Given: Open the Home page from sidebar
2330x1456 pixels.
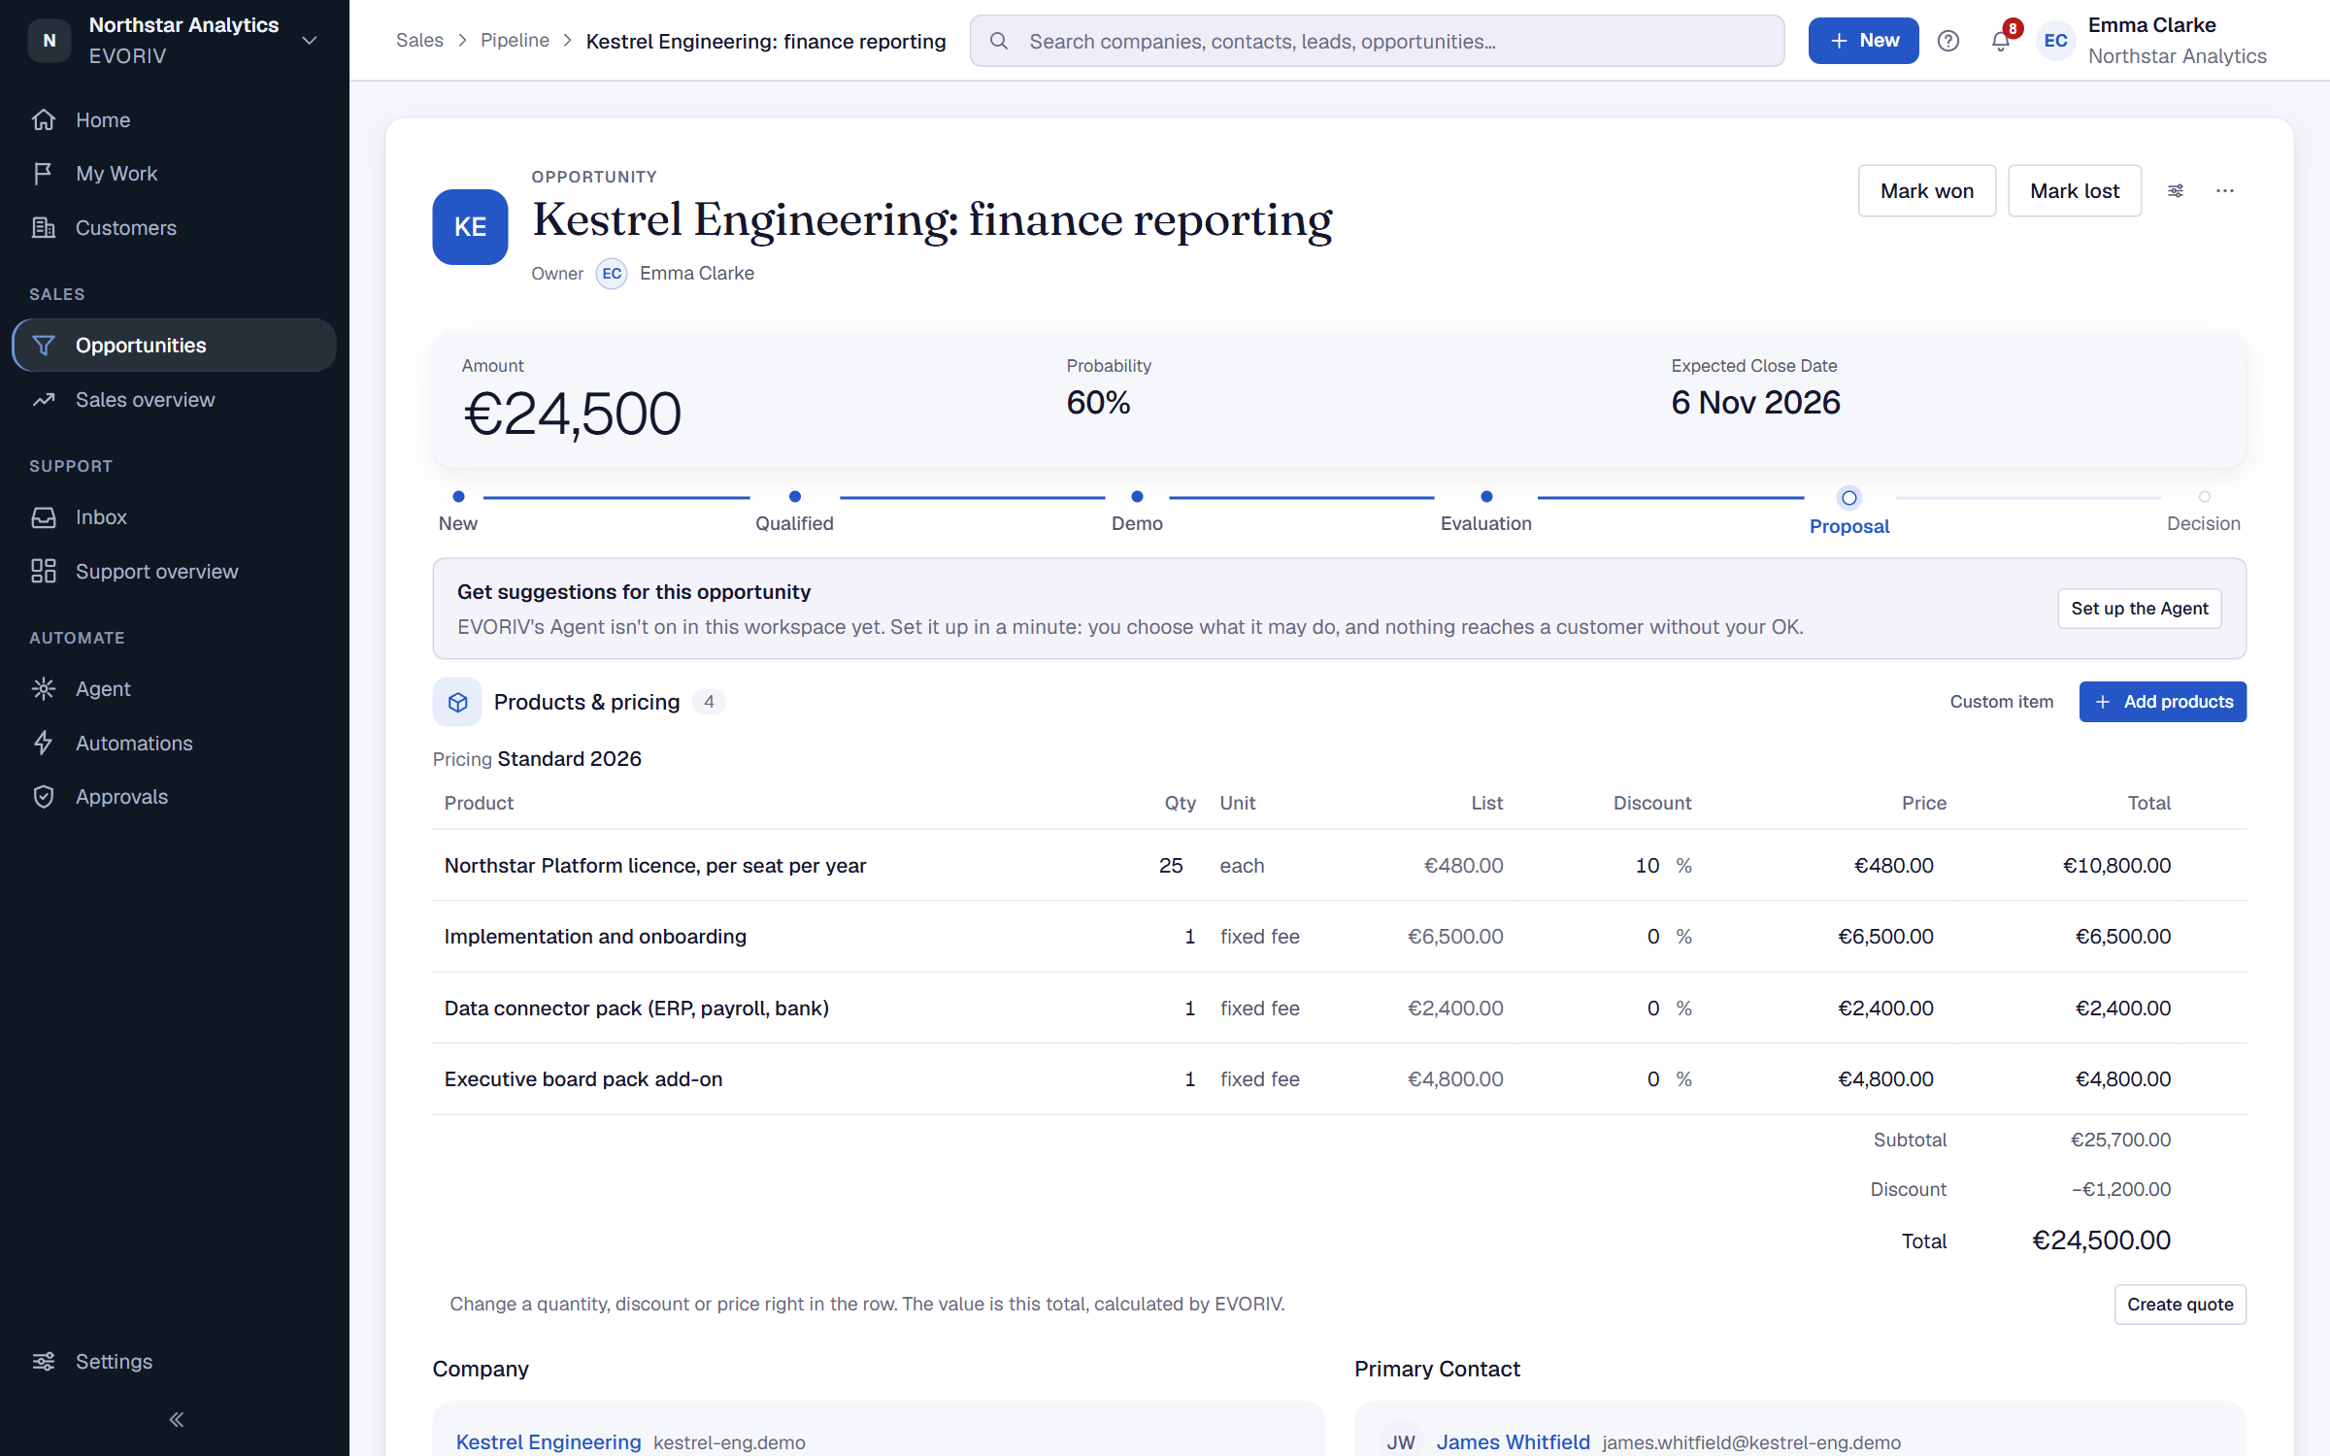Looking at the screenshot, I should click(x=175, y=120).
